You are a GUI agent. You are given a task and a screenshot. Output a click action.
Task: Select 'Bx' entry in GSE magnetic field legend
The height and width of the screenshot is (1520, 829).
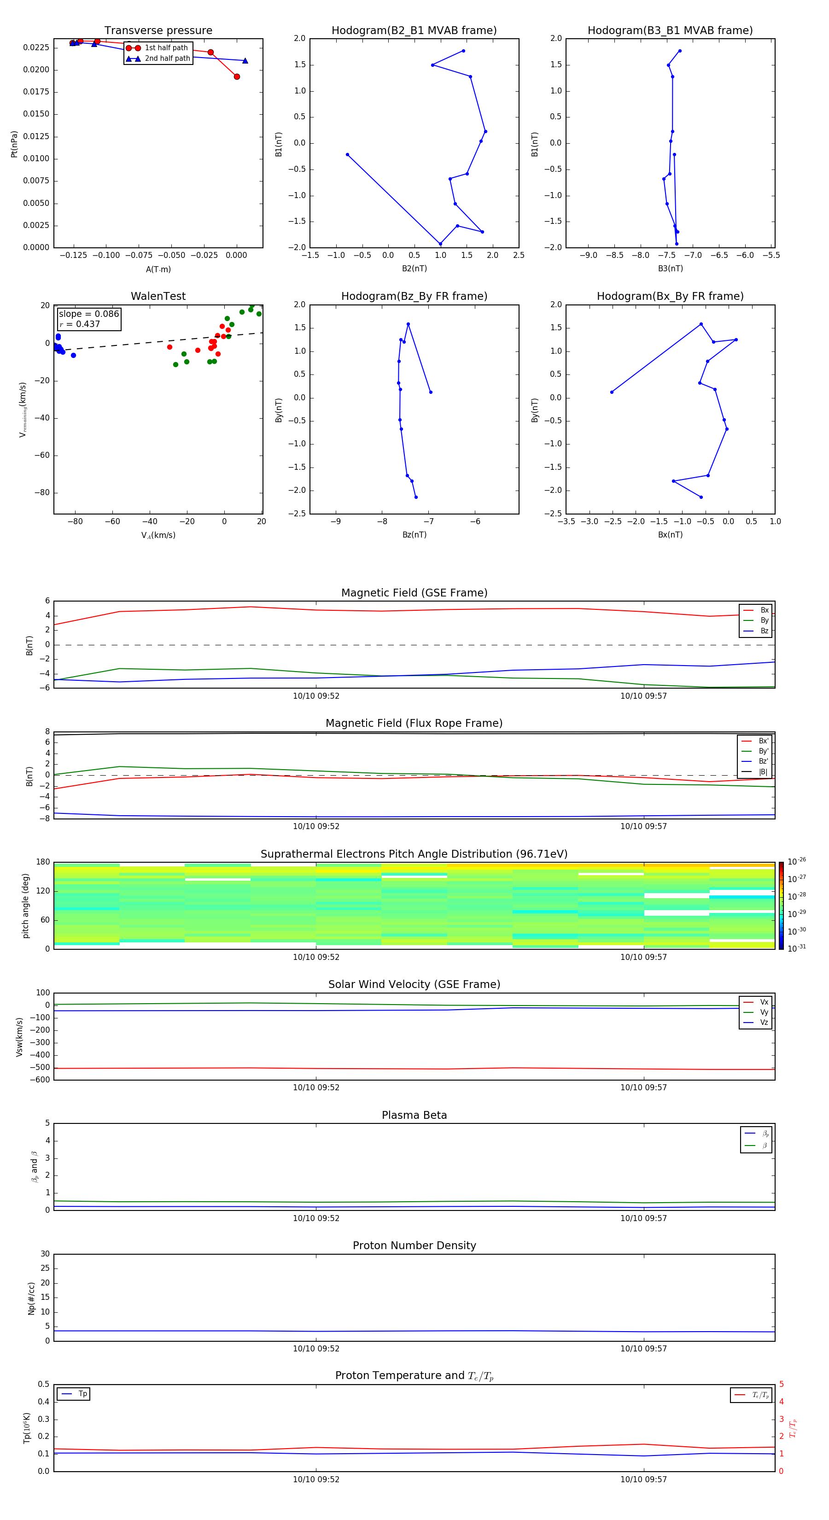[756, 610]
